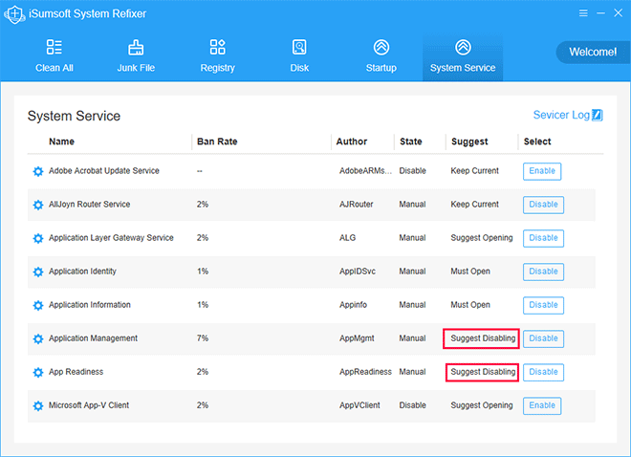Switch to the System Service tab
The height and width of the screenshot is (457, 631).
(463, 56)
